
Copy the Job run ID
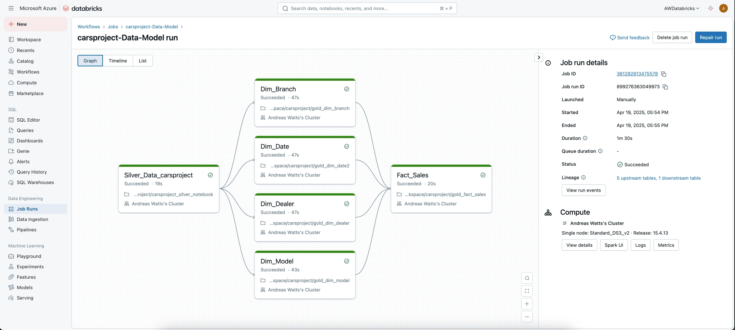click(665, 87)
